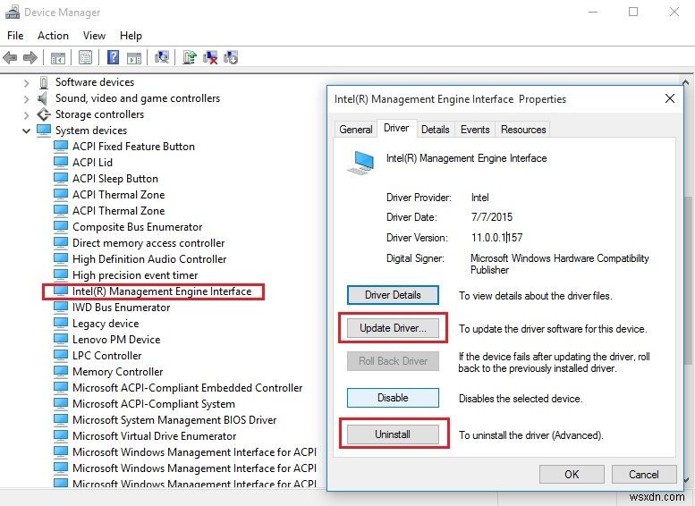Image resolution: width=695 pixels, height=506 pixels.
Task: Click the tree scrollbar up arrow
Action: click(686, 82)
